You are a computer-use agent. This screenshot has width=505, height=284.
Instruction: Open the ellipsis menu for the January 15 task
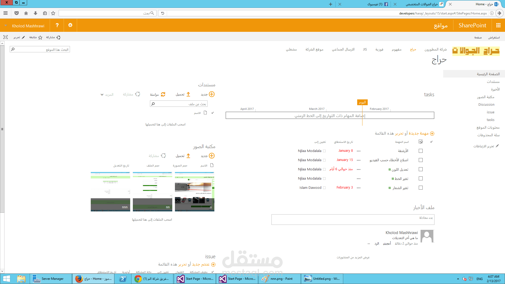click(x=358, y=160)
